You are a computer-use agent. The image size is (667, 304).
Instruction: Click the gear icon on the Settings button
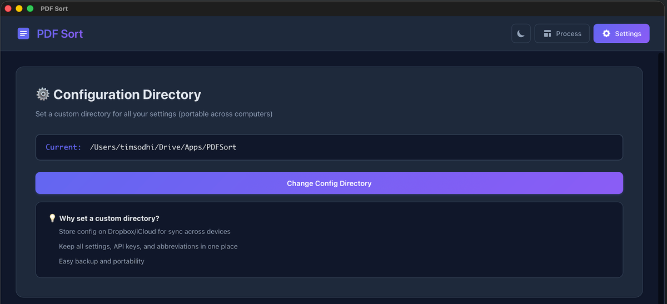click(x=606, y=34)
